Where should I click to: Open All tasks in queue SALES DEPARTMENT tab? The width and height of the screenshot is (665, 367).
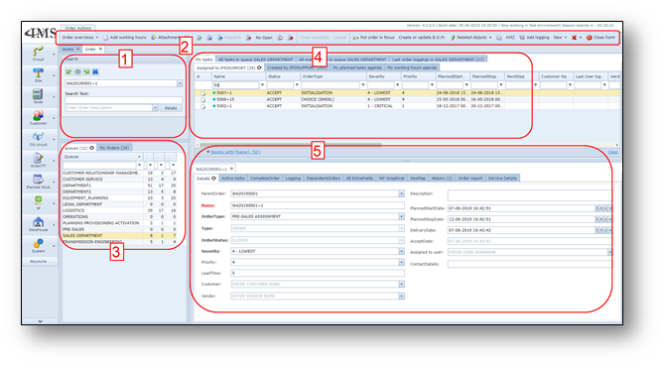coord(255,60)
